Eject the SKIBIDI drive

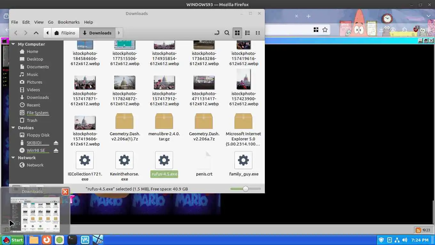(x=56, y=143)
